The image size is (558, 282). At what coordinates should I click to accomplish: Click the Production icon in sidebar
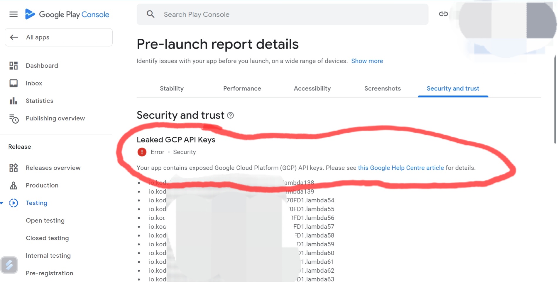(x=13, y=185)
